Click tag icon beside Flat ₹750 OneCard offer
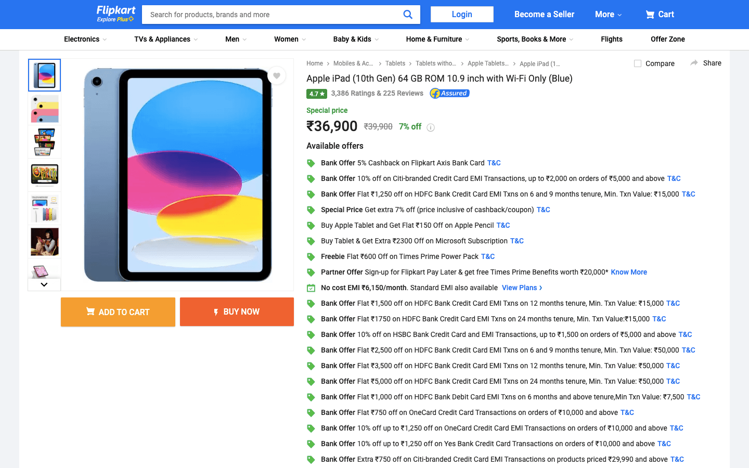Image resolution: width=749 pixels, height=468 pixels. [x=311, y=413]
